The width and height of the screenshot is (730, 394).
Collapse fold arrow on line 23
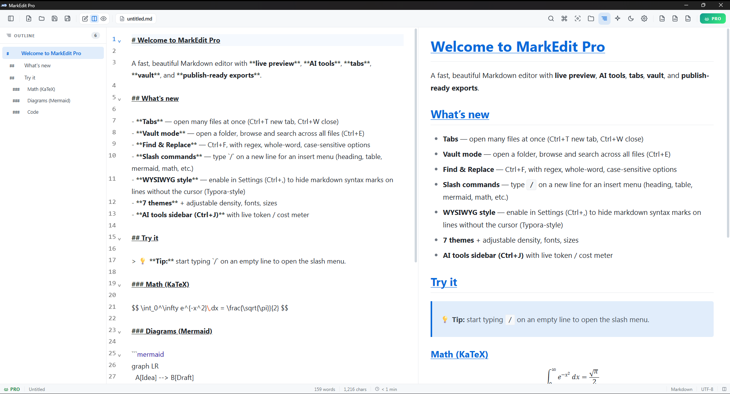[119, 332]
